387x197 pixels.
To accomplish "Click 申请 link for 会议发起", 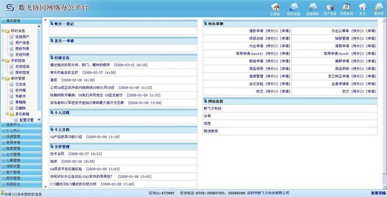I will tap(285, 84).
